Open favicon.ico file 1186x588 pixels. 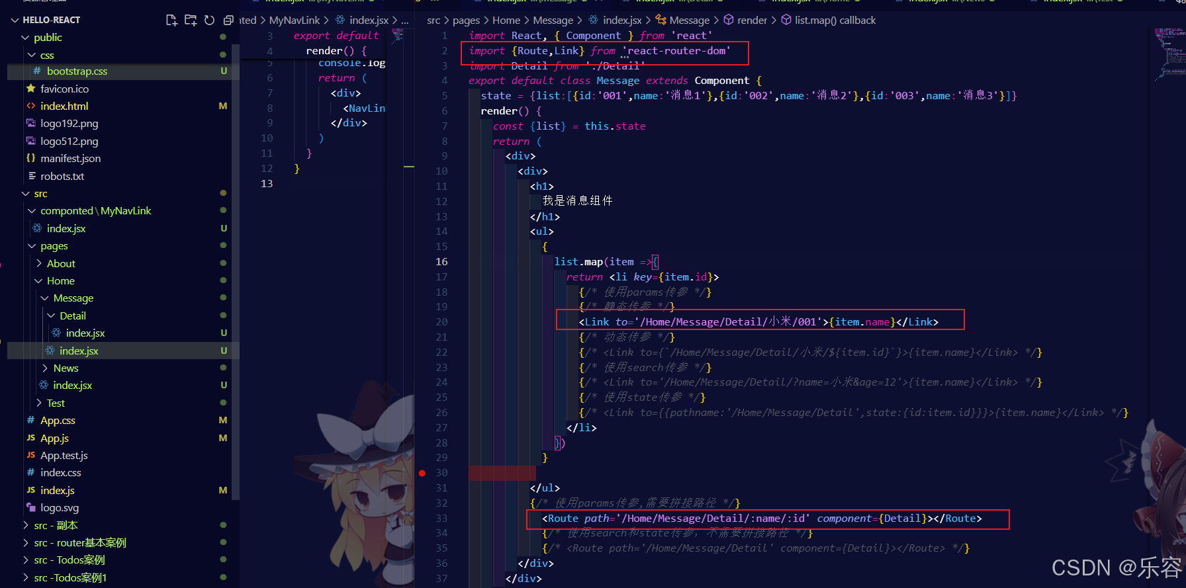tap(64, 89)
